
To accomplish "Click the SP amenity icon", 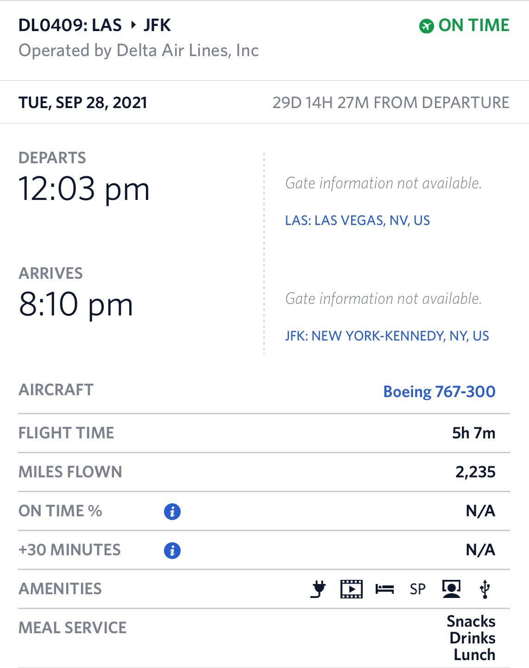I will tap(418, 589).
